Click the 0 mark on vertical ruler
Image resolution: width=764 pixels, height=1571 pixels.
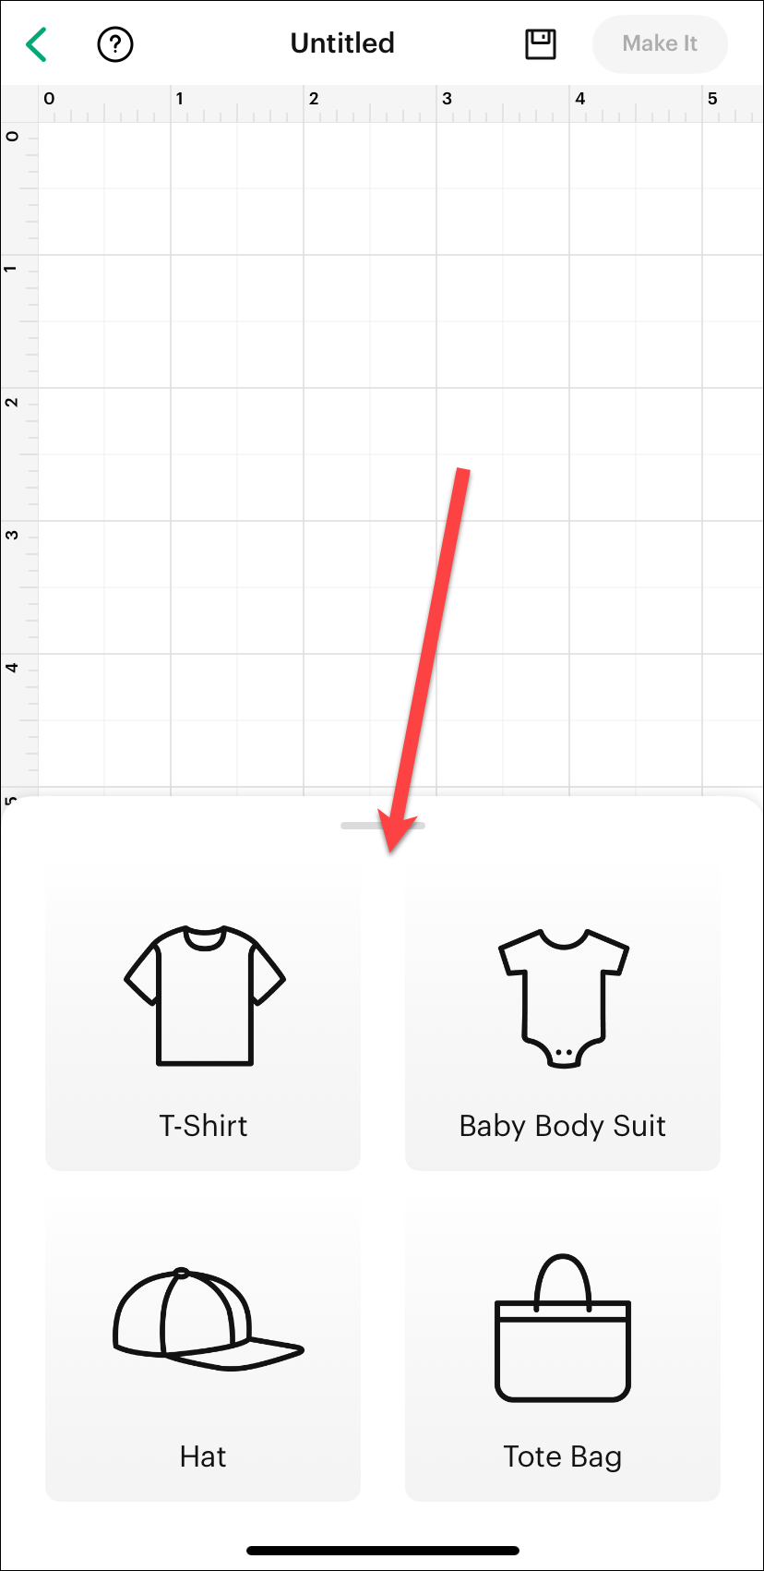(12, 137)
